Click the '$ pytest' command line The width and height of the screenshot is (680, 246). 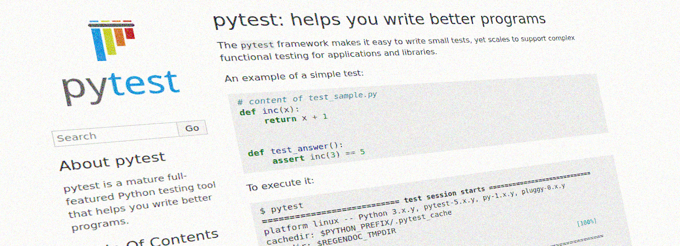click(x=281, y=208)
